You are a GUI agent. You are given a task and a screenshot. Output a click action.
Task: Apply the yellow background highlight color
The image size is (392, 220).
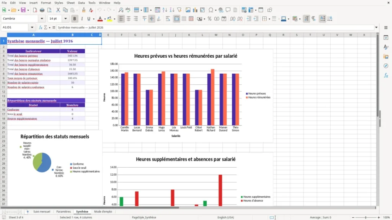tap(109, 19)
